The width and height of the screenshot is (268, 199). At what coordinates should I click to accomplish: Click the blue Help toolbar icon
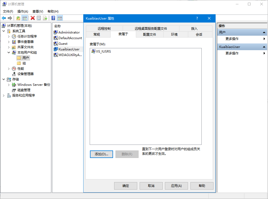53,18
